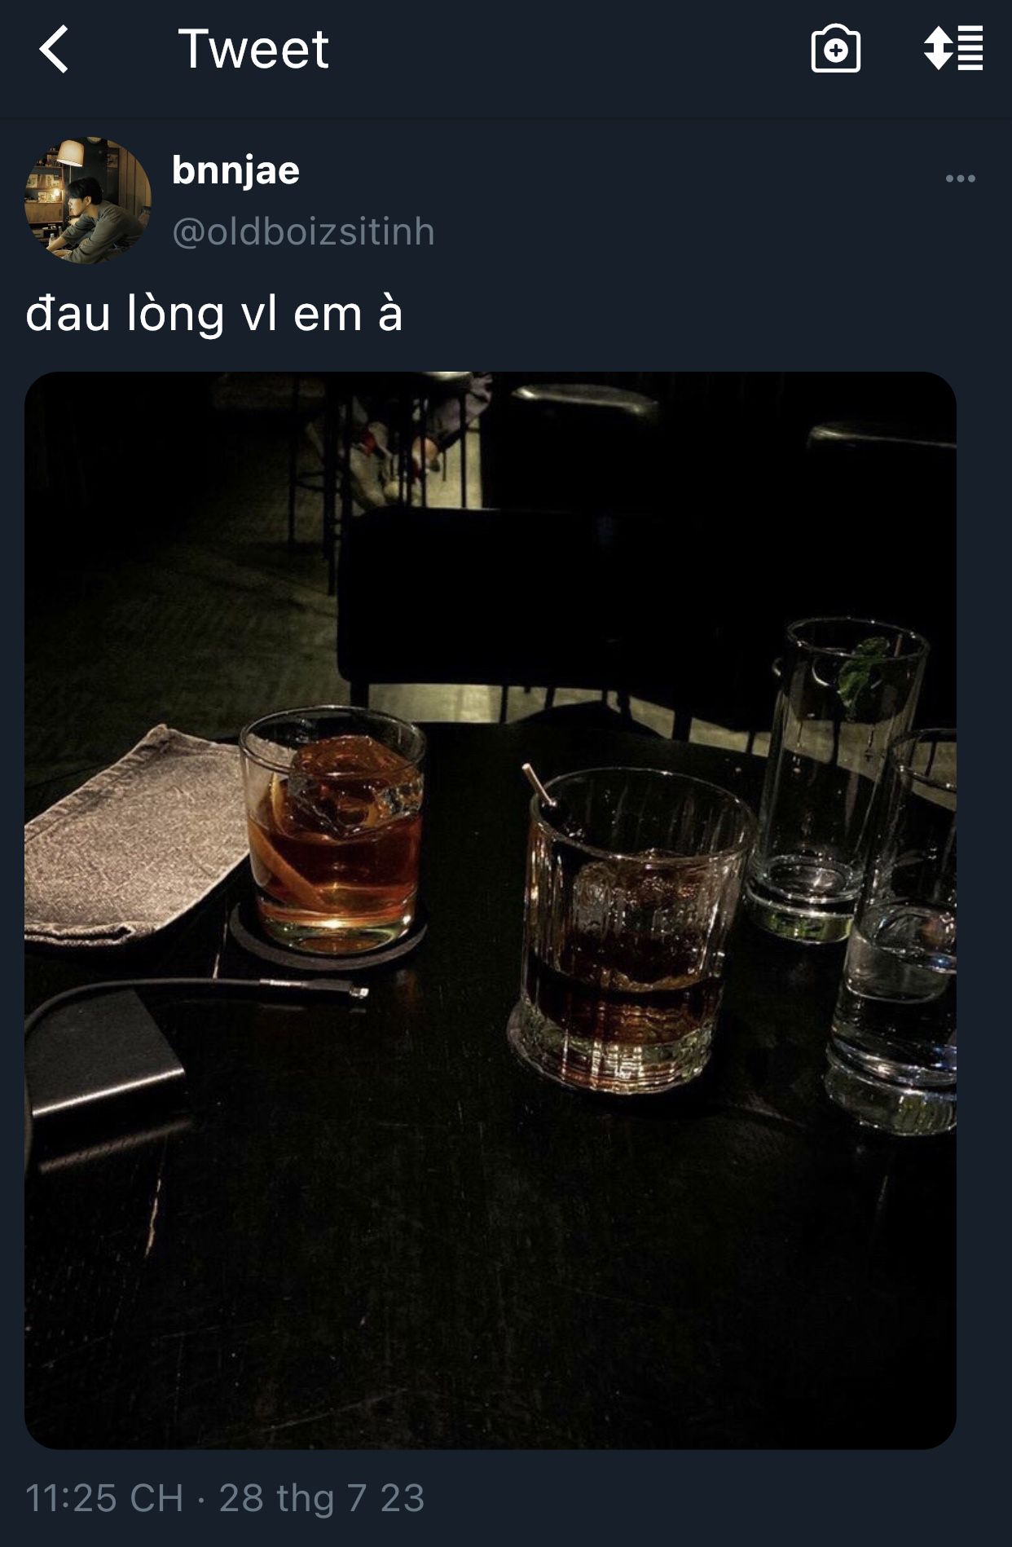
Task: Select the tweet text 'đau lòng vl em à'
Action: point(214,314)
